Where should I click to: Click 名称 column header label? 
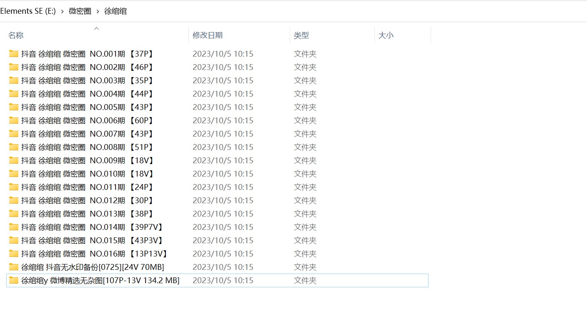point(16,35)
